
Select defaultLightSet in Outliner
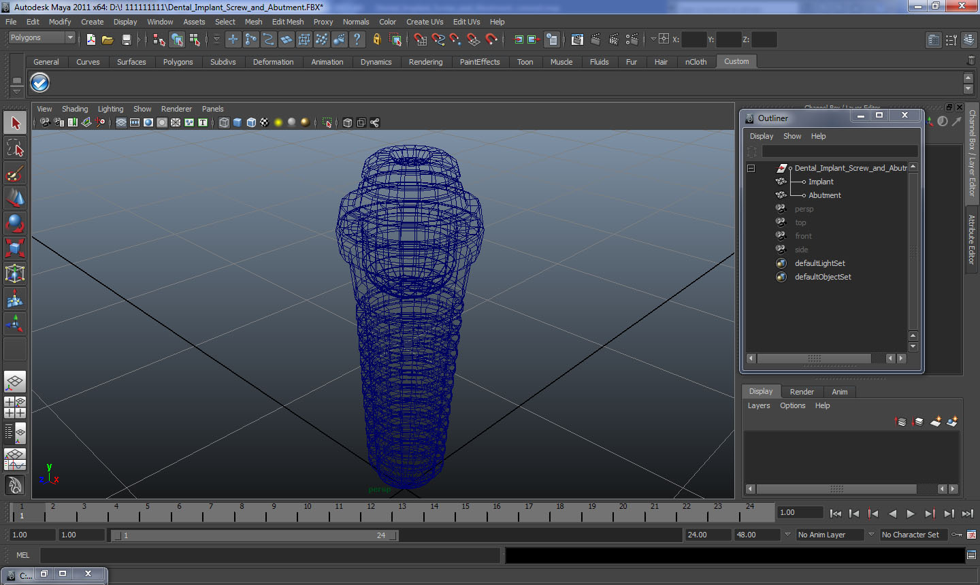coord(820,263)
